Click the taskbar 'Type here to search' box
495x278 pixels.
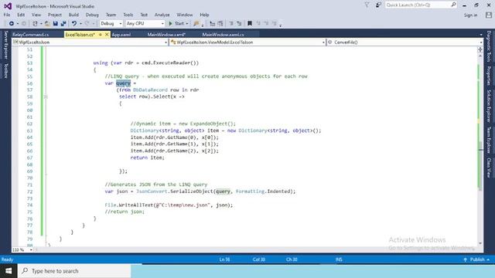[x=74, y=271]
